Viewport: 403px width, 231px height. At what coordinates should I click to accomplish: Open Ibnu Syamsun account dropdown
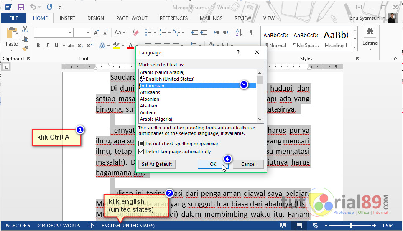point(384,18)
